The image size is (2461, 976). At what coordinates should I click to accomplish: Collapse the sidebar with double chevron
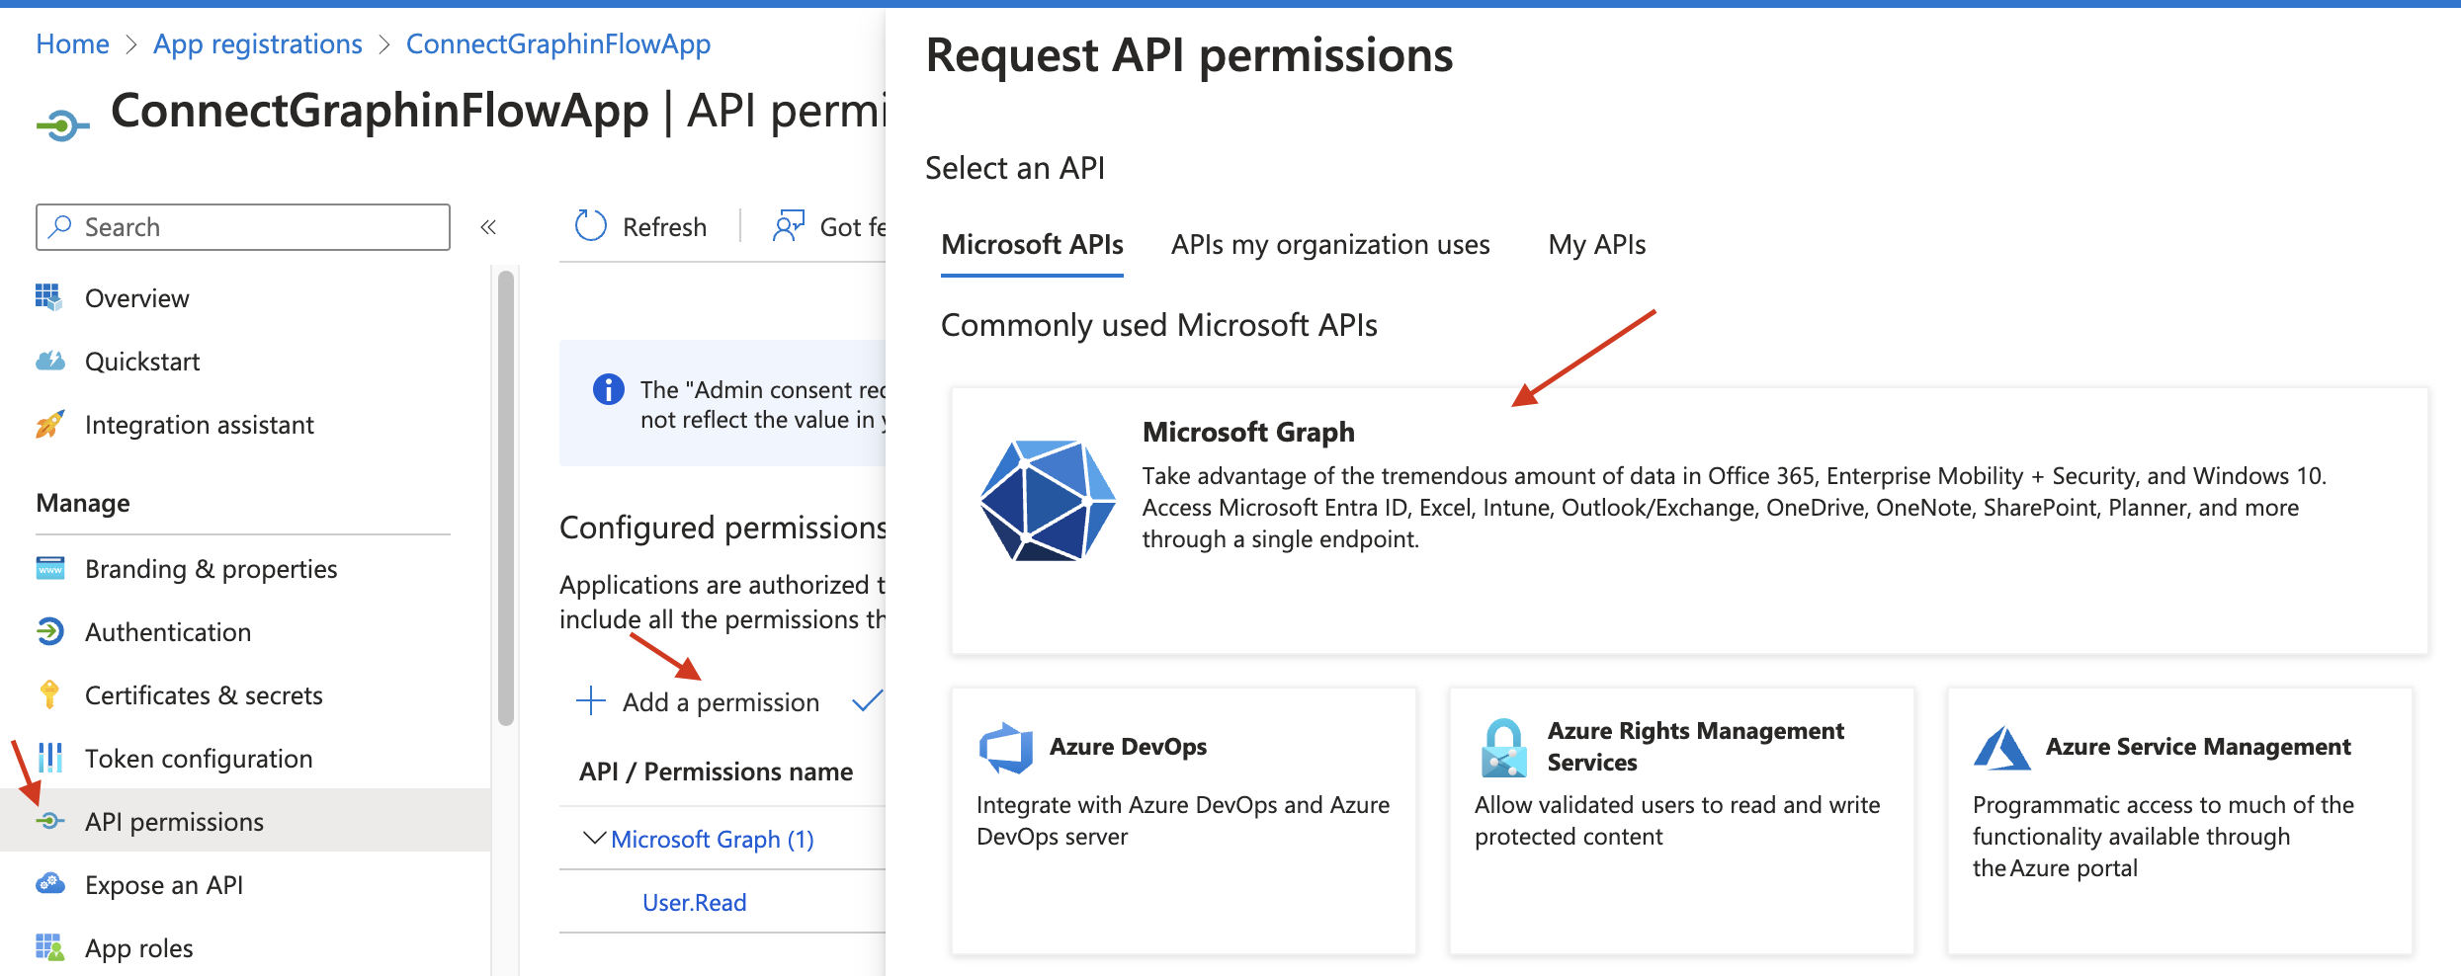488,227
